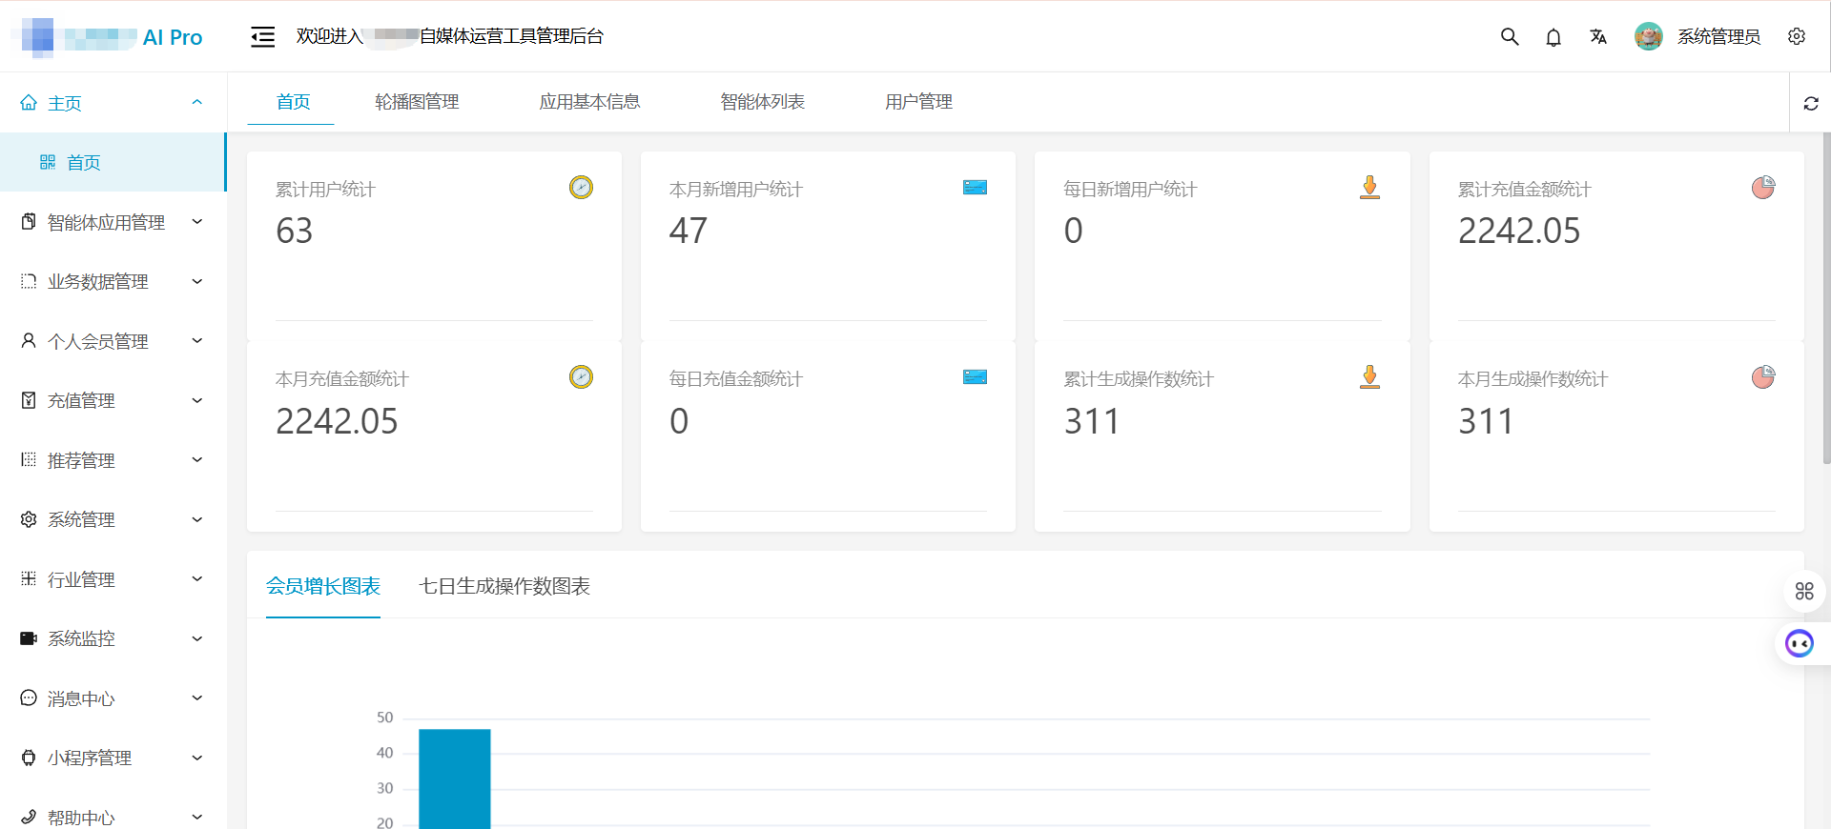1831x829 pixels.
Task: Click the 每日充值金额统计 card title
Action: coord(736,379)
